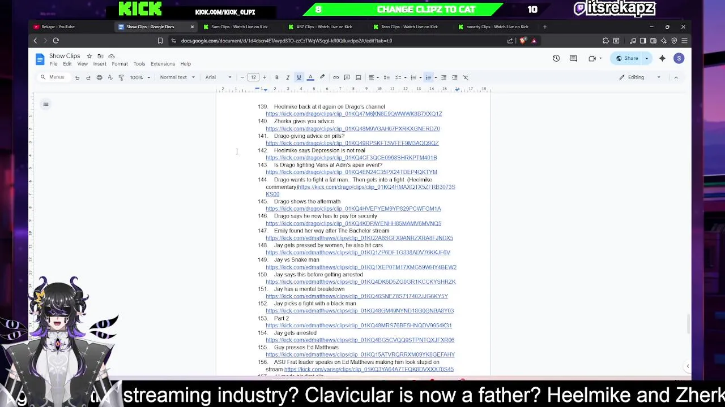
Task: Click the font size field showing 12
Action: pos(253,77)
